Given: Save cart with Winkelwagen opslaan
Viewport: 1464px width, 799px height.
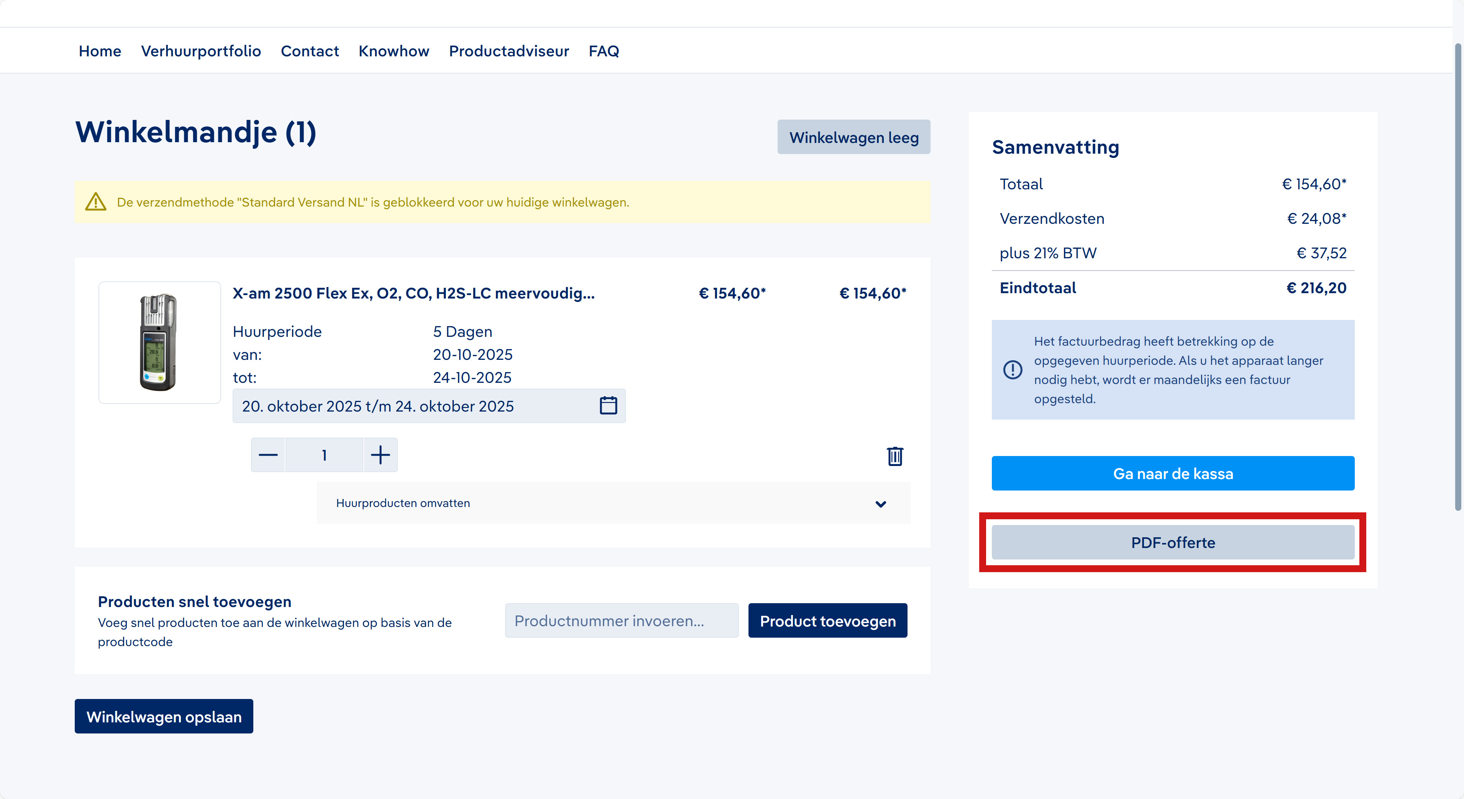Looking at the screenshot, I should pos(164,716).
